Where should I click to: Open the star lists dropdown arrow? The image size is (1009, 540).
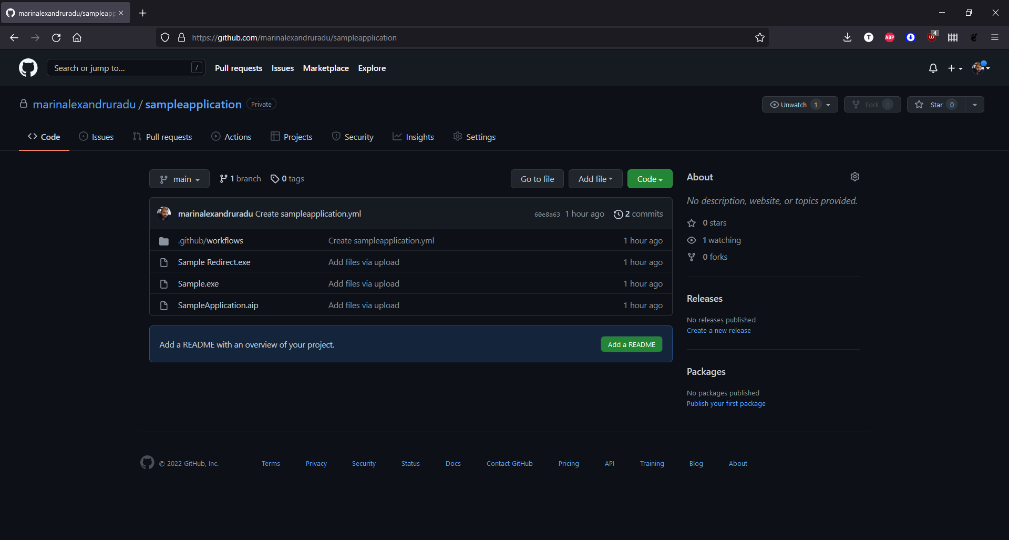(975, 105)
